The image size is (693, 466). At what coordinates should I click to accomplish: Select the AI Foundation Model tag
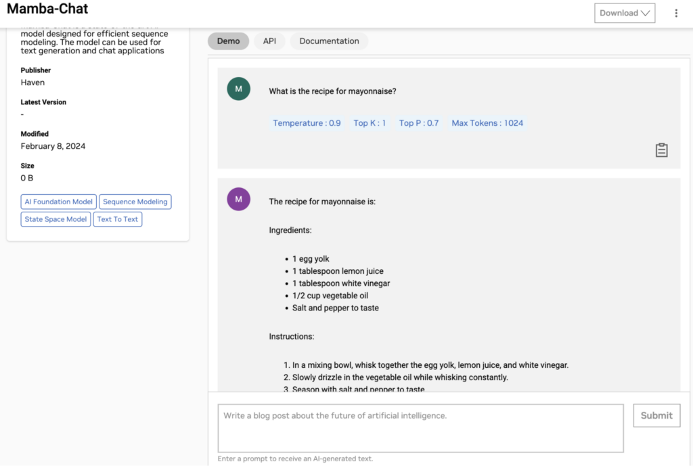pos(58,201)
